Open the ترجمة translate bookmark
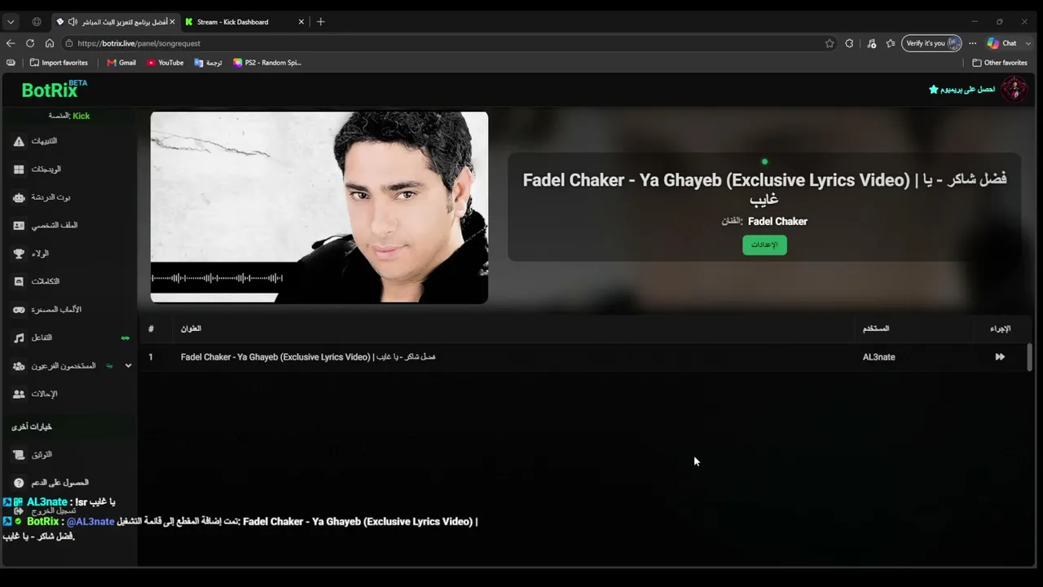The height and width of the screenshot is (587, 1043). pos(208,63)
